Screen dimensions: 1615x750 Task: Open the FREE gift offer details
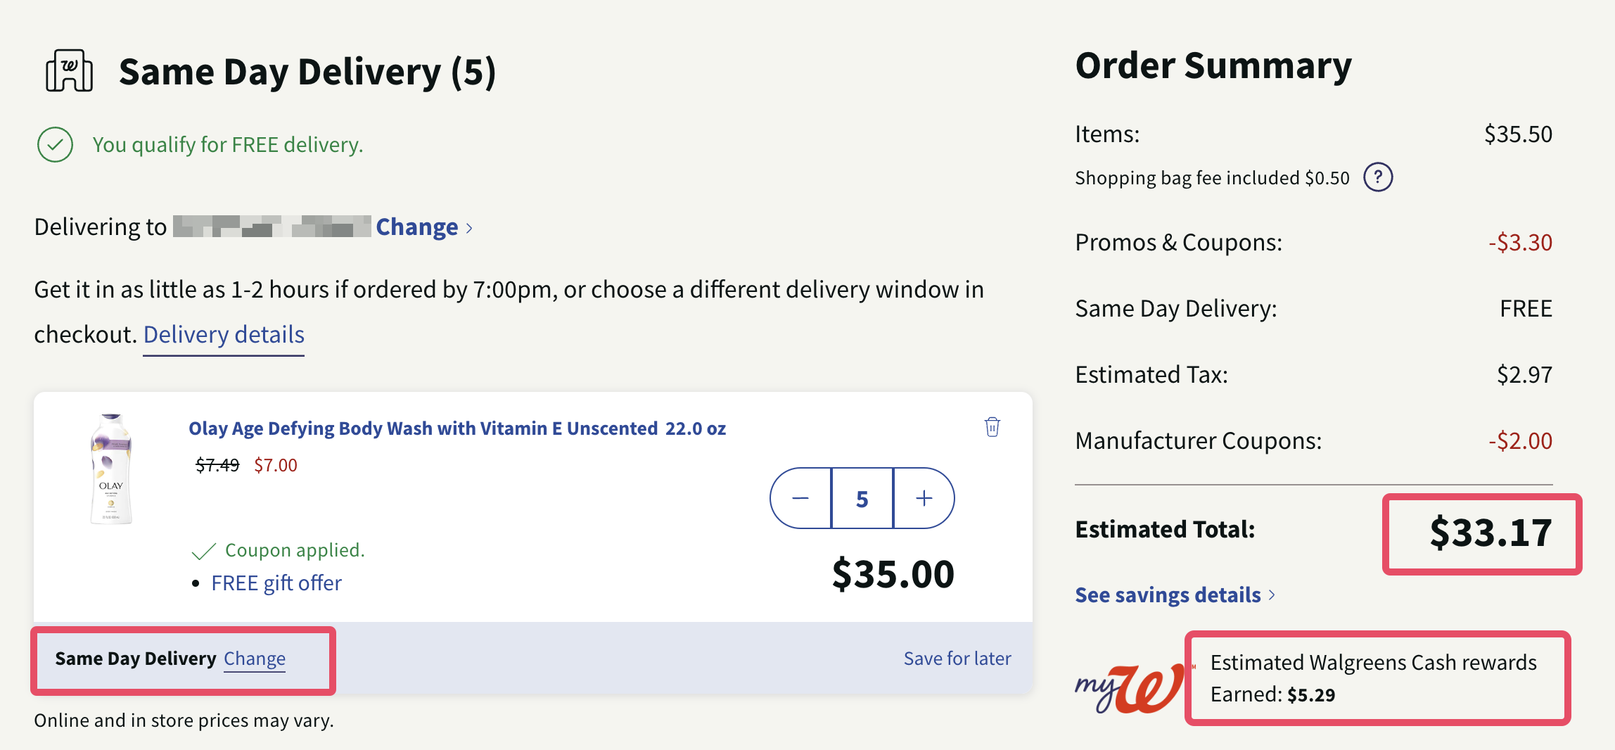click(276, 583)
